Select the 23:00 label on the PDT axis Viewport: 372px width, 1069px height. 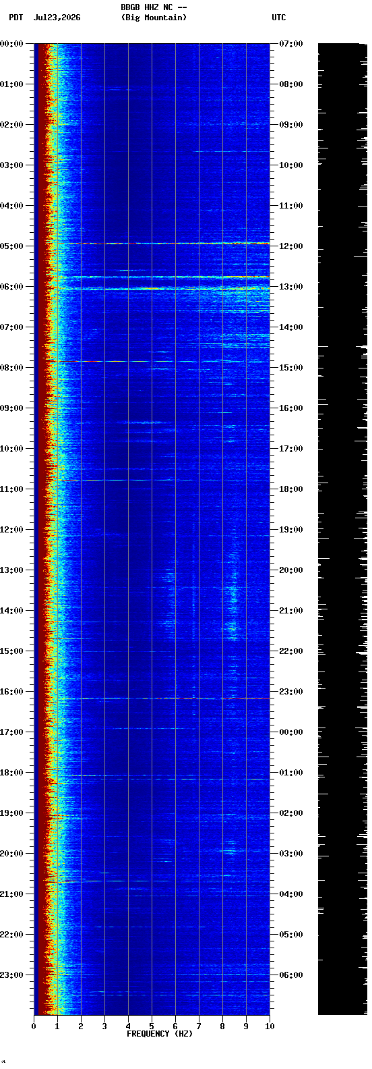click(11, 975)
